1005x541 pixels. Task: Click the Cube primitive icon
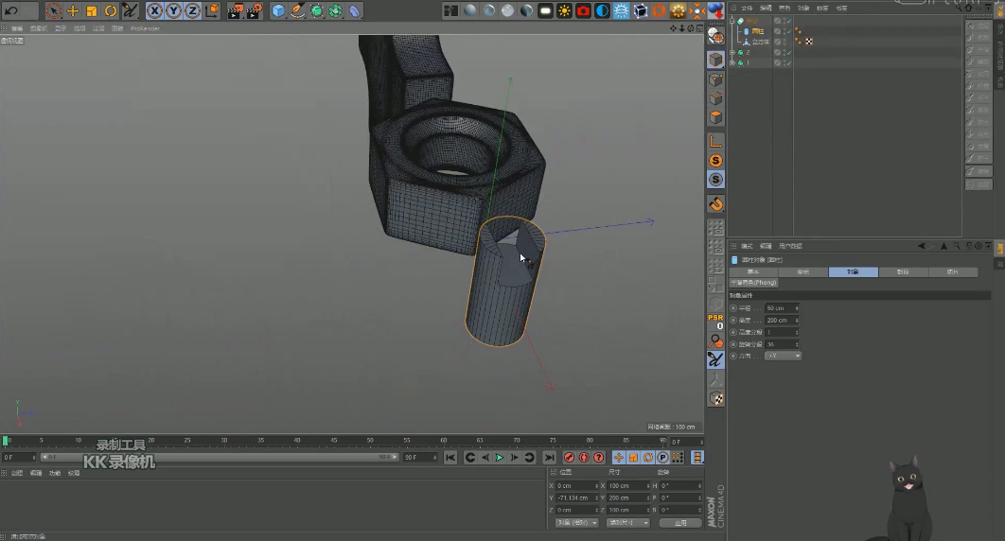pos(278,11)
